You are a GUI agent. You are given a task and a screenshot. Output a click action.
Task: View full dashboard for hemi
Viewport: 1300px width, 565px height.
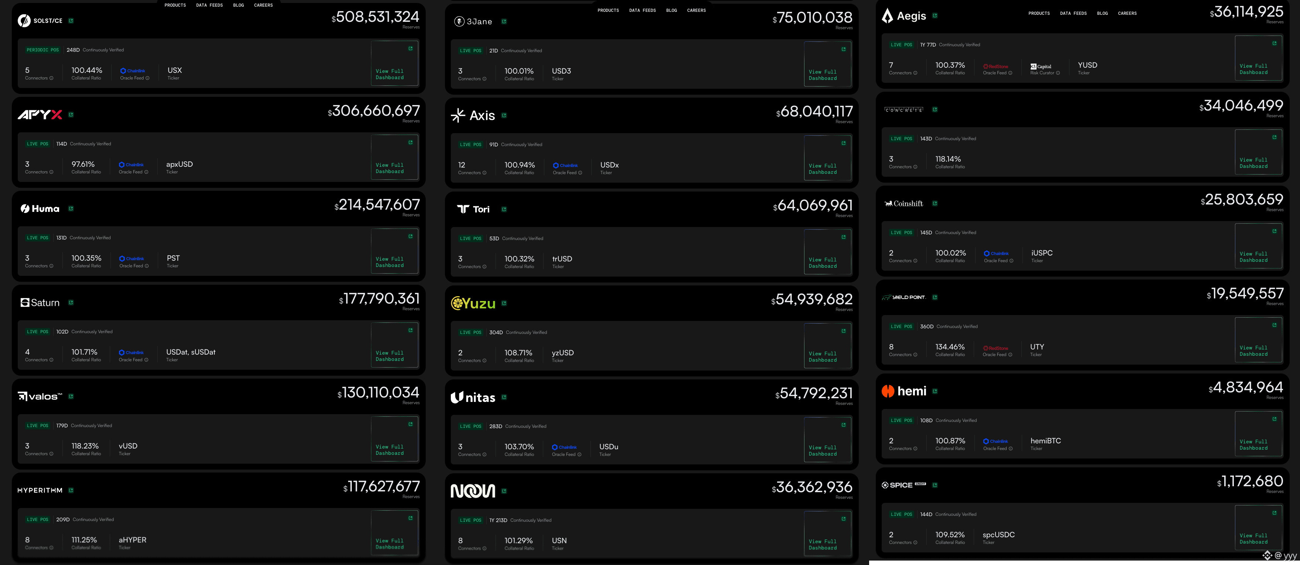1258,434
